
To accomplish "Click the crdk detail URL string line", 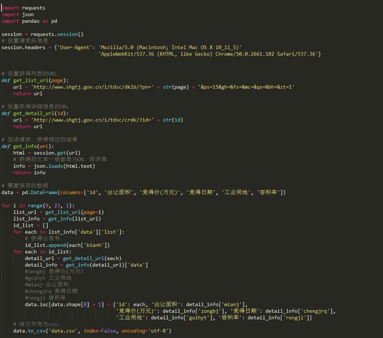I will (98, 120).
